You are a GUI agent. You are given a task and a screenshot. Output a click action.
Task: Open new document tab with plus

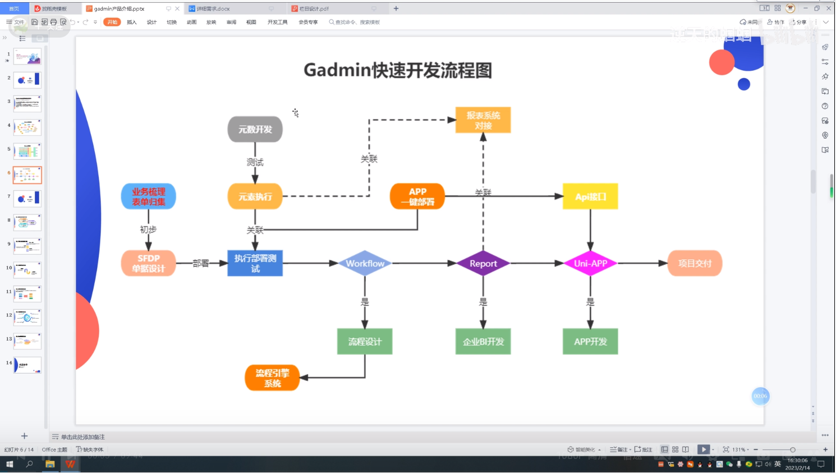click(x=396, y=8)
